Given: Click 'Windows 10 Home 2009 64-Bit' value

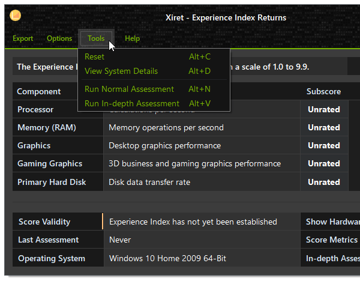Looking at the screenshot, I should click(167, 258).
